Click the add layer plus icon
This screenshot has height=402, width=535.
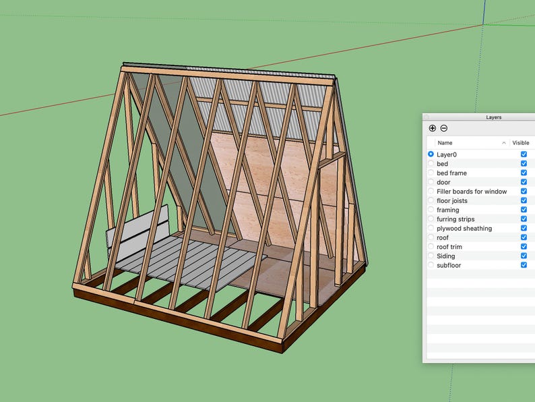click(433, 128)
